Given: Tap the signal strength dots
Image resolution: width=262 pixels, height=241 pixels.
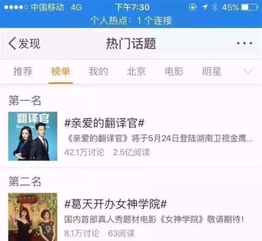Looking at the screenshot, I should click(16, 7).
